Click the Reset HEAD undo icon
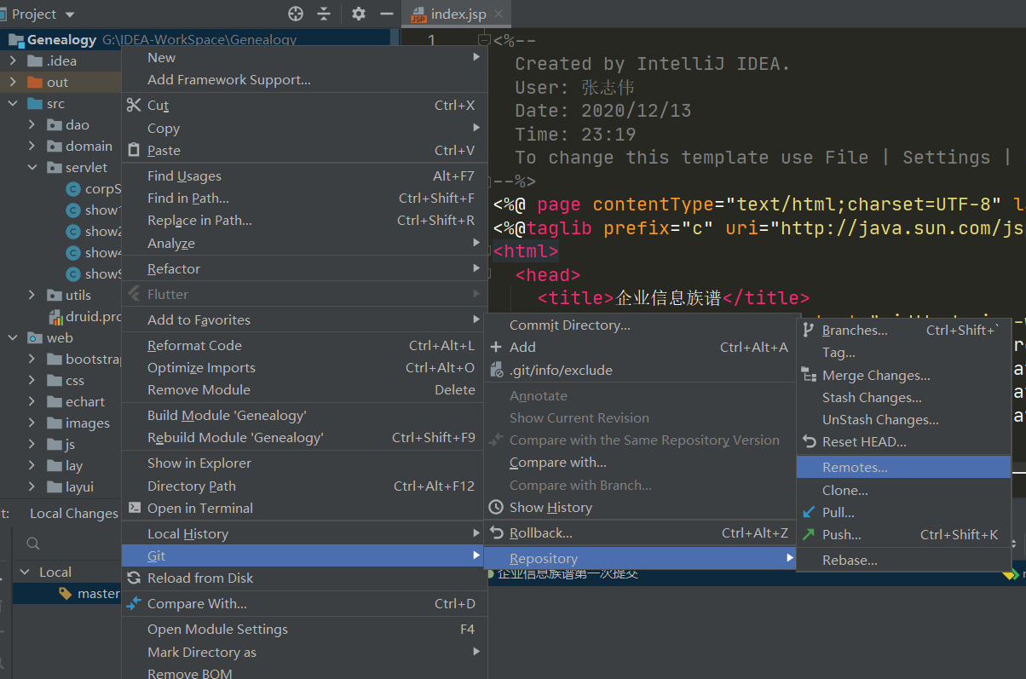The width and height of the screenshot is (1026, 679). pyautogui.click(x=809, y=441)
